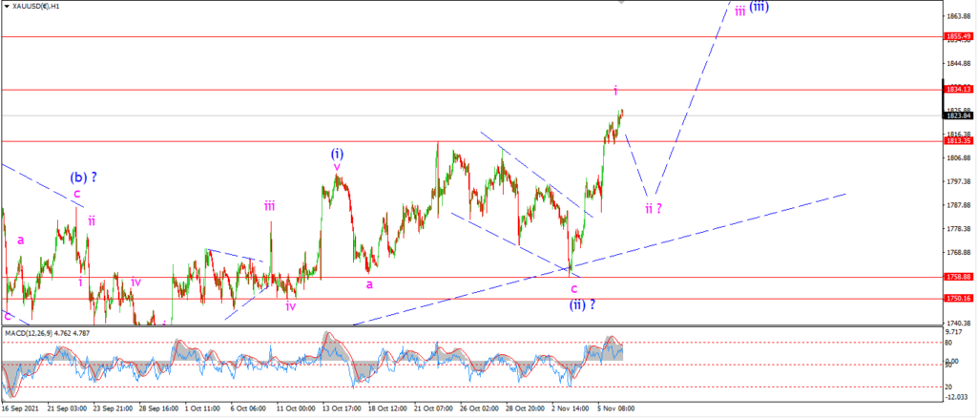977x418 pixels.
Task: Click the blue (ii) ? wave label
Action: [x=583, y=304]
